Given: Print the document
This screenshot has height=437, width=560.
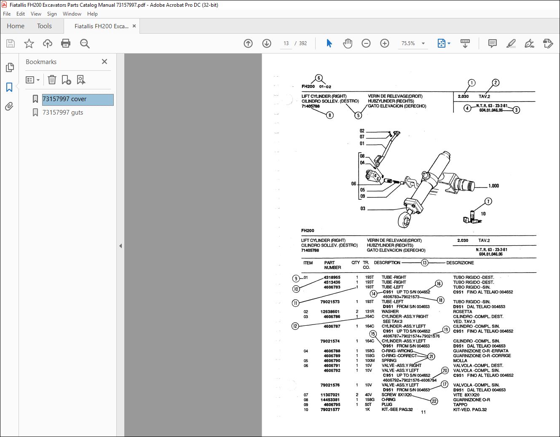Looking at the screenshot, I should 66,43.
